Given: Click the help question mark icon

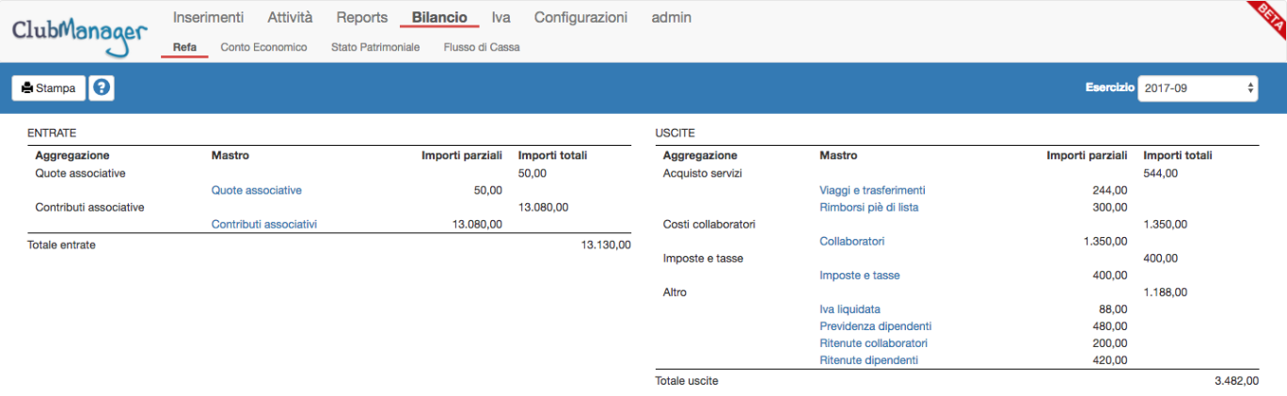Looking at the screenshot, I should pos(101,87).
